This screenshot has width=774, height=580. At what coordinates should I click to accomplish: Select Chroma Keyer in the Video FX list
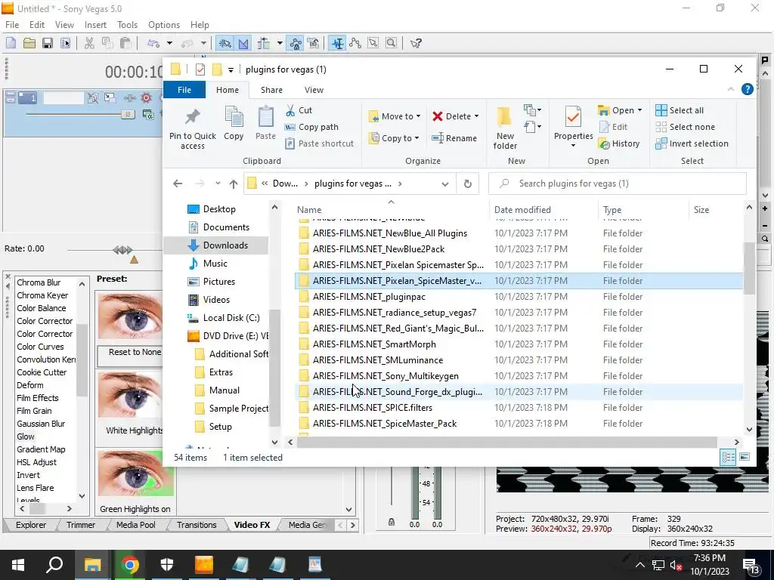[x=42, y=295]
